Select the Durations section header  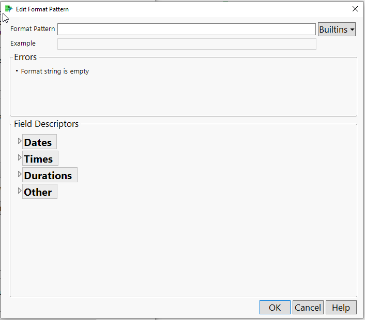[50, 175]
